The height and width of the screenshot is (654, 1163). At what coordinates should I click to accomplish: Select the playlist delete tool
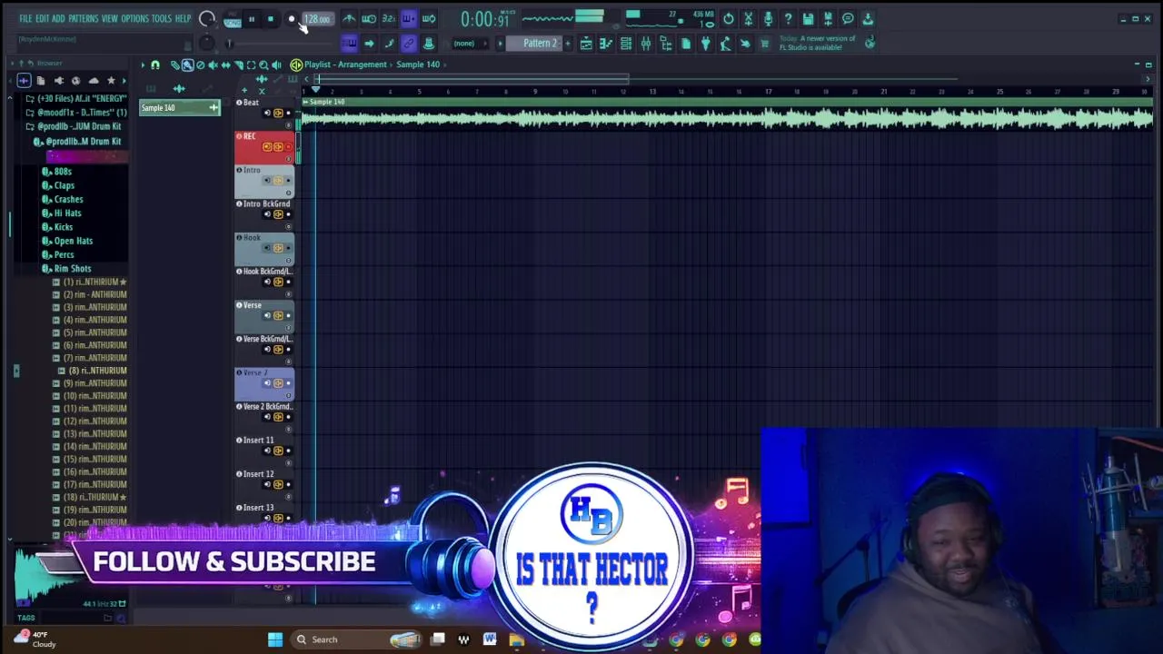coord(200,64)
